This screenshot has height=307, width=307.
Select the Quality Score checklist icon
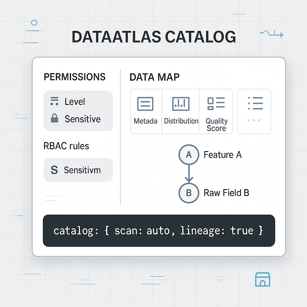216,103
